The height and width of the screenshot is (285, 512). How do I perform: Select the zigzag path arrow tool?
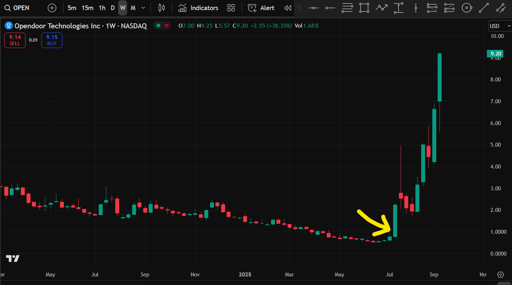click(x=381, y=8)
